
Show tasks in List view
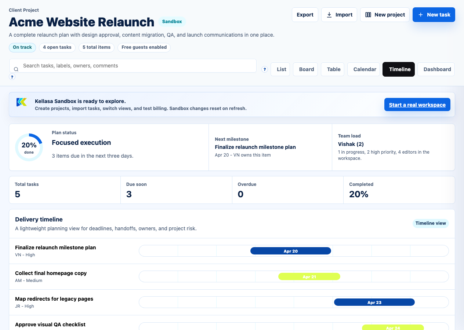[281, 69]
